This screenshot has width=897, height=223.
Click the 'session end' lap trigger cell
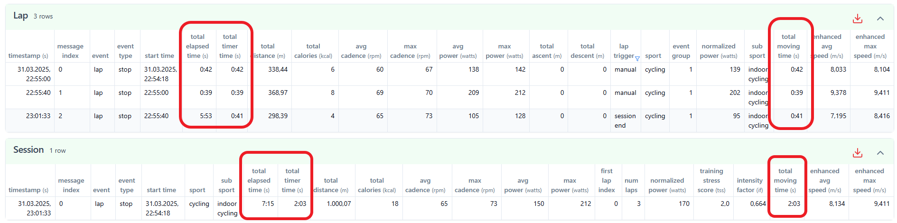tap(625, 121)
